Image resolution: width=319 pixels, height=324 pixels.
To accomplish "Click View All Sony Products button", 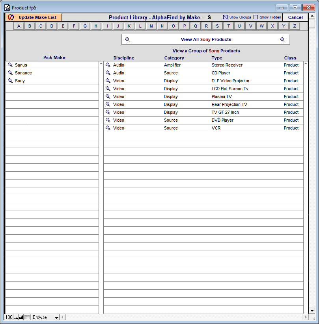I will (x=206, y=39).
